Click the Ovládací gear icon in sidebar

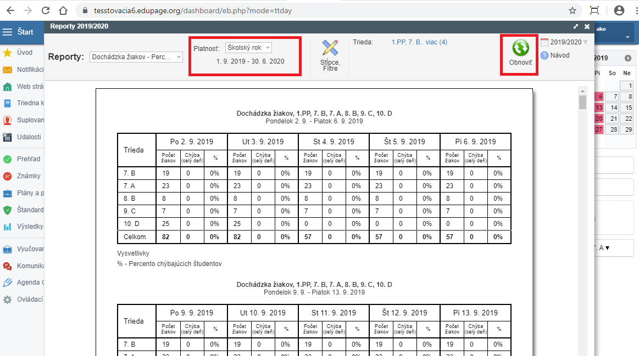click(x=8, y=300)
